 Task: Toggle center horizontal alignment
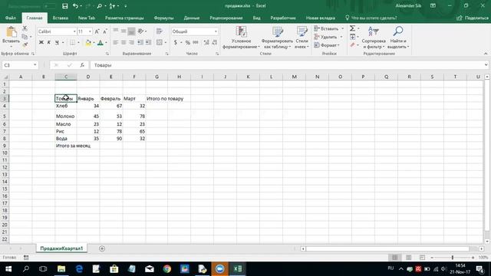(x=124, y=43)
